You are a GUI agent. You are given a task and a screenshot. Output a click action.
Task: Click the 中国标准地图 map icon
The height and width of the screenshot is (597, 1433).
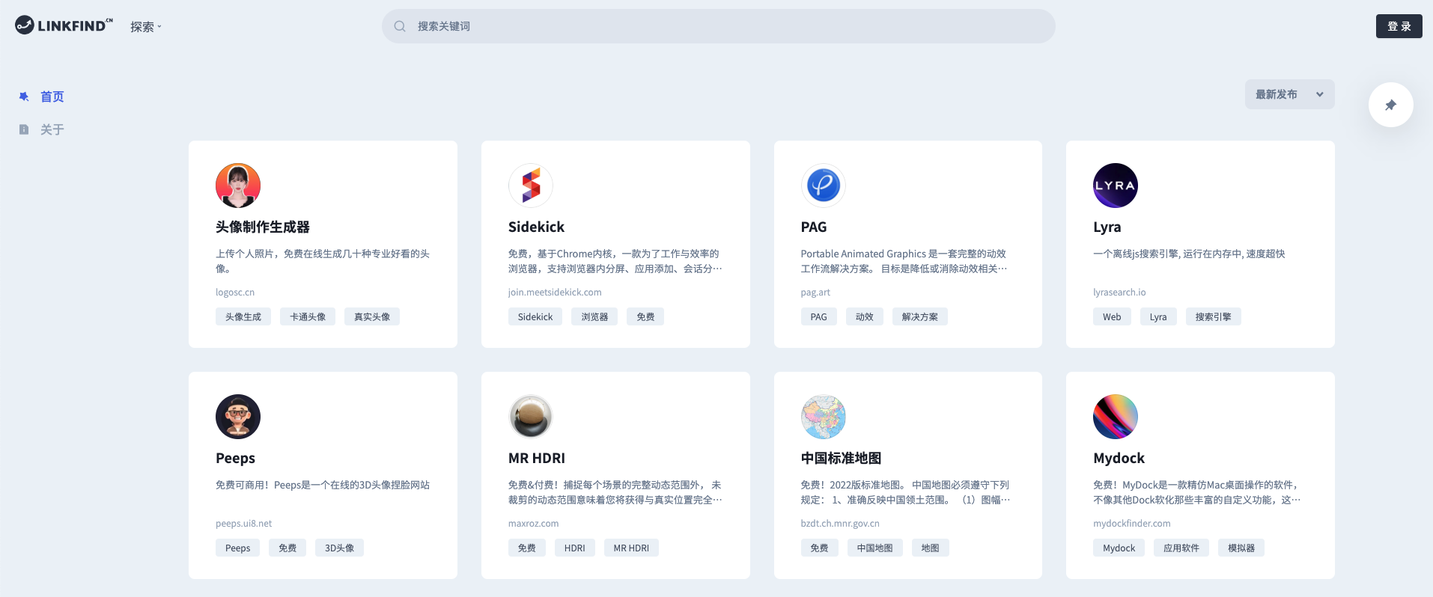[x=824, y=417]
